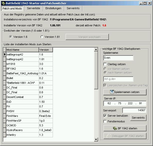Click the 0.3beta2 version cell
This screenshot has height=146, width=153.
click(x=46, y=111)
